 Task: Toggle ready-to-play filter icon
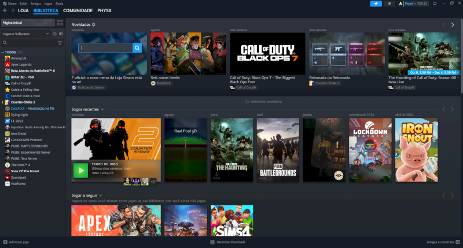pyautogui.click(x=61, y=34)
